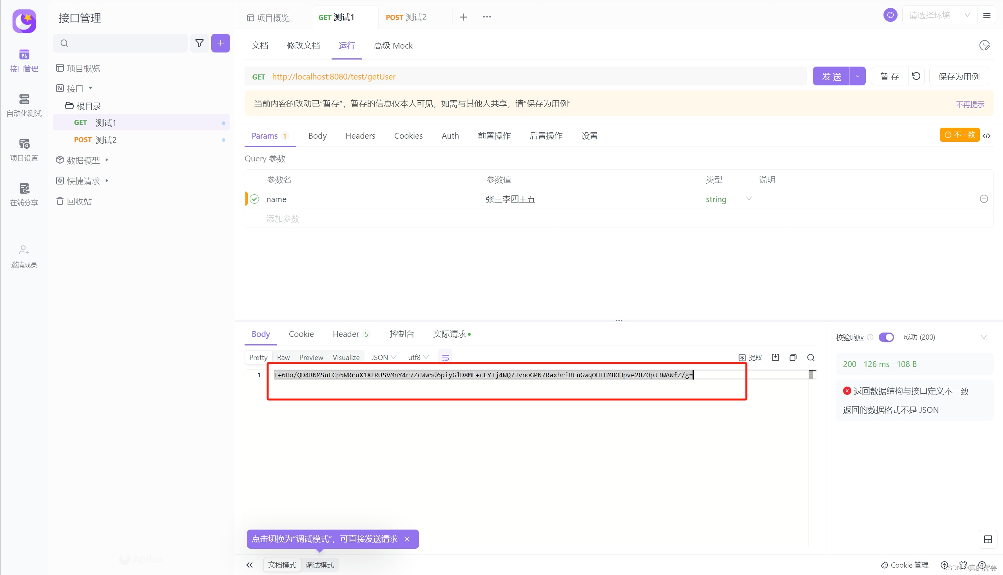Switch to the POST 测试2 tab
The width and height of the screenshot is (1003, 575).
[406, 17]
